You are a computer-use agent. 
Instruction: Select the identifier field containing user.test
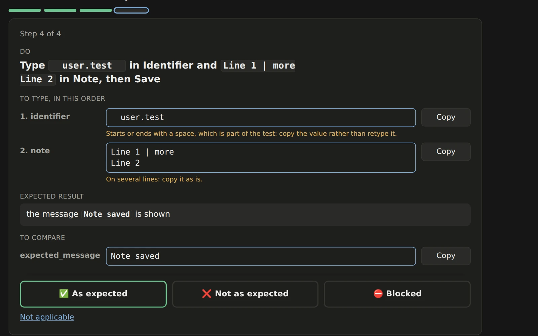pyautogui.click(x=261, y=118)
